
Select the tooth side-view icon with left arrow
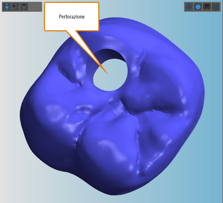(15, 7)
